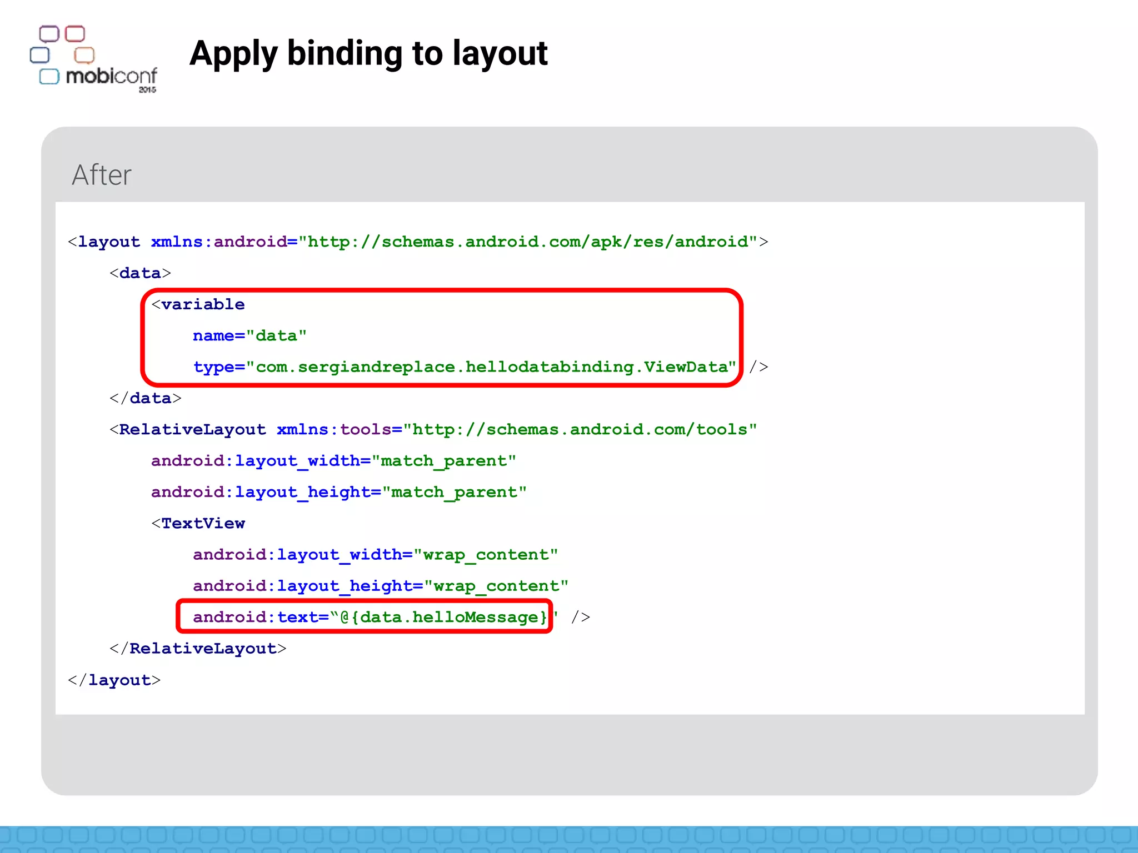Click the name="data" attribute
1138x853 pixels.
pyautogui.click(x=249, y=336)
